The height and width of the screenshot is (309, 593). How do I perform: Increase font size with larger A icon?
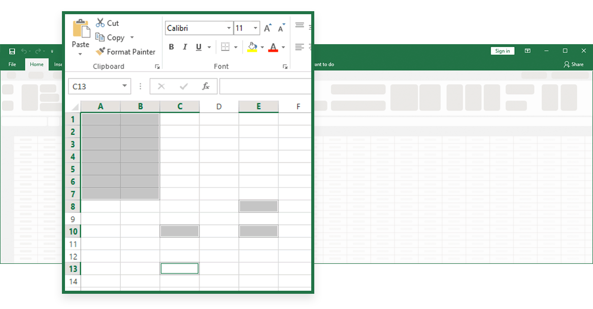(x=268, y=28)
